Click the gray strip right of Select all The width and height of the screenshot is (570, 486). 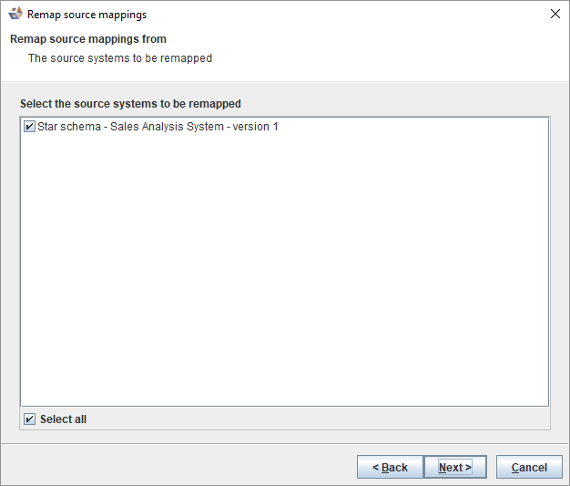pyautogui.click(x=319, y=419)
